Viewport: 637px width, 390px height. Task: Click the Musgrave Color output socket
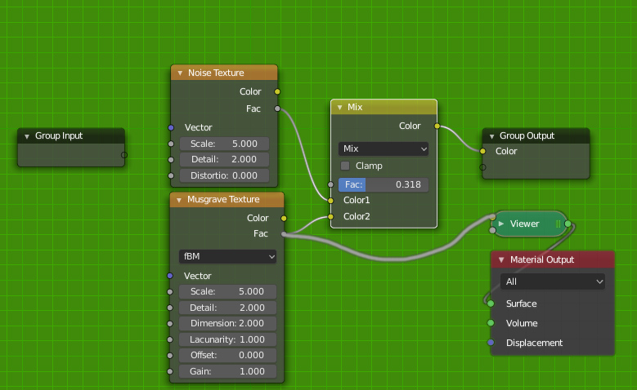(x=284, y=218)
